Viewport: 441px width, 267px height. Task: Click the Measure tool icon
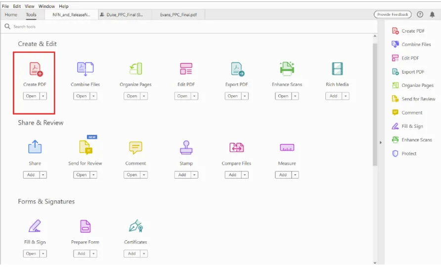[x=287, y=148]
